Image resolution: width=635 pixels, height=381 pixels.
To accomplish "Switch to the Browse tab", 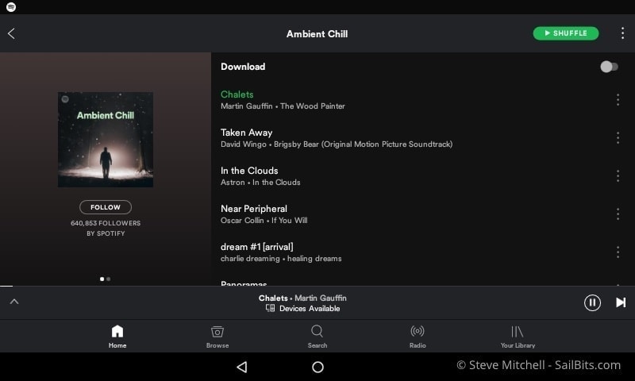I will (x=217, y=337).
